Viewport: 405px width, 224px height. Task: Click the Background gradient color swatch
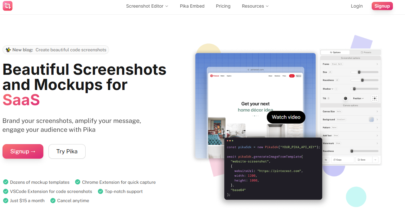(x=371, y=119)
